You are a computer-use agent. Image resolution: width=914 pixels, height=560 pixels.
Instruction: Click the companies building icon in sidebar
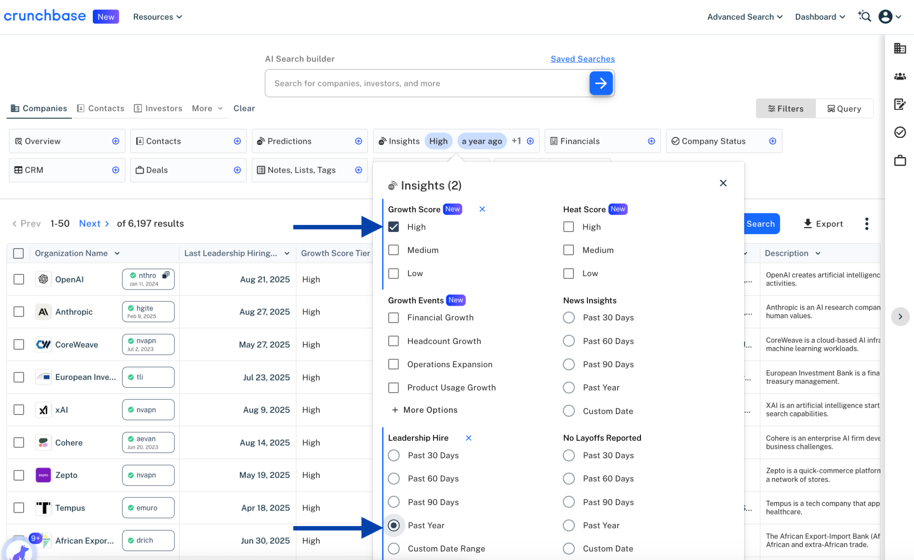click(x=900, y=48)
